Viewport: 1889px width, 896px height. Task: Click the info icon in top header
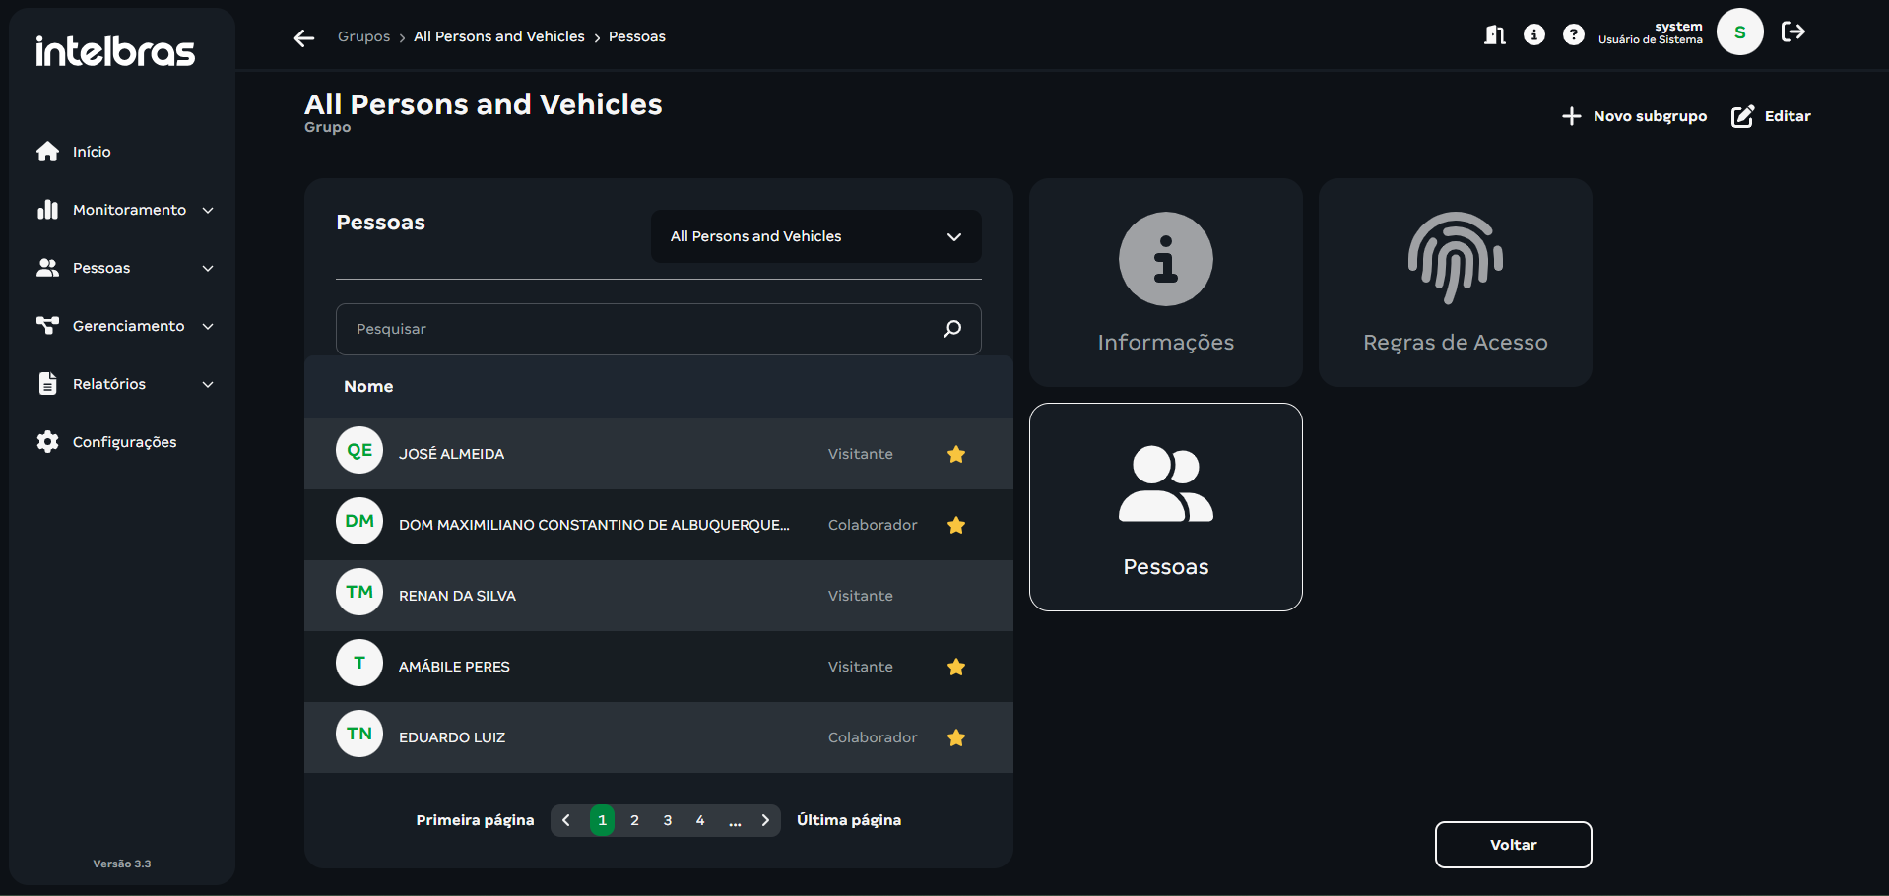point(1534,35)
